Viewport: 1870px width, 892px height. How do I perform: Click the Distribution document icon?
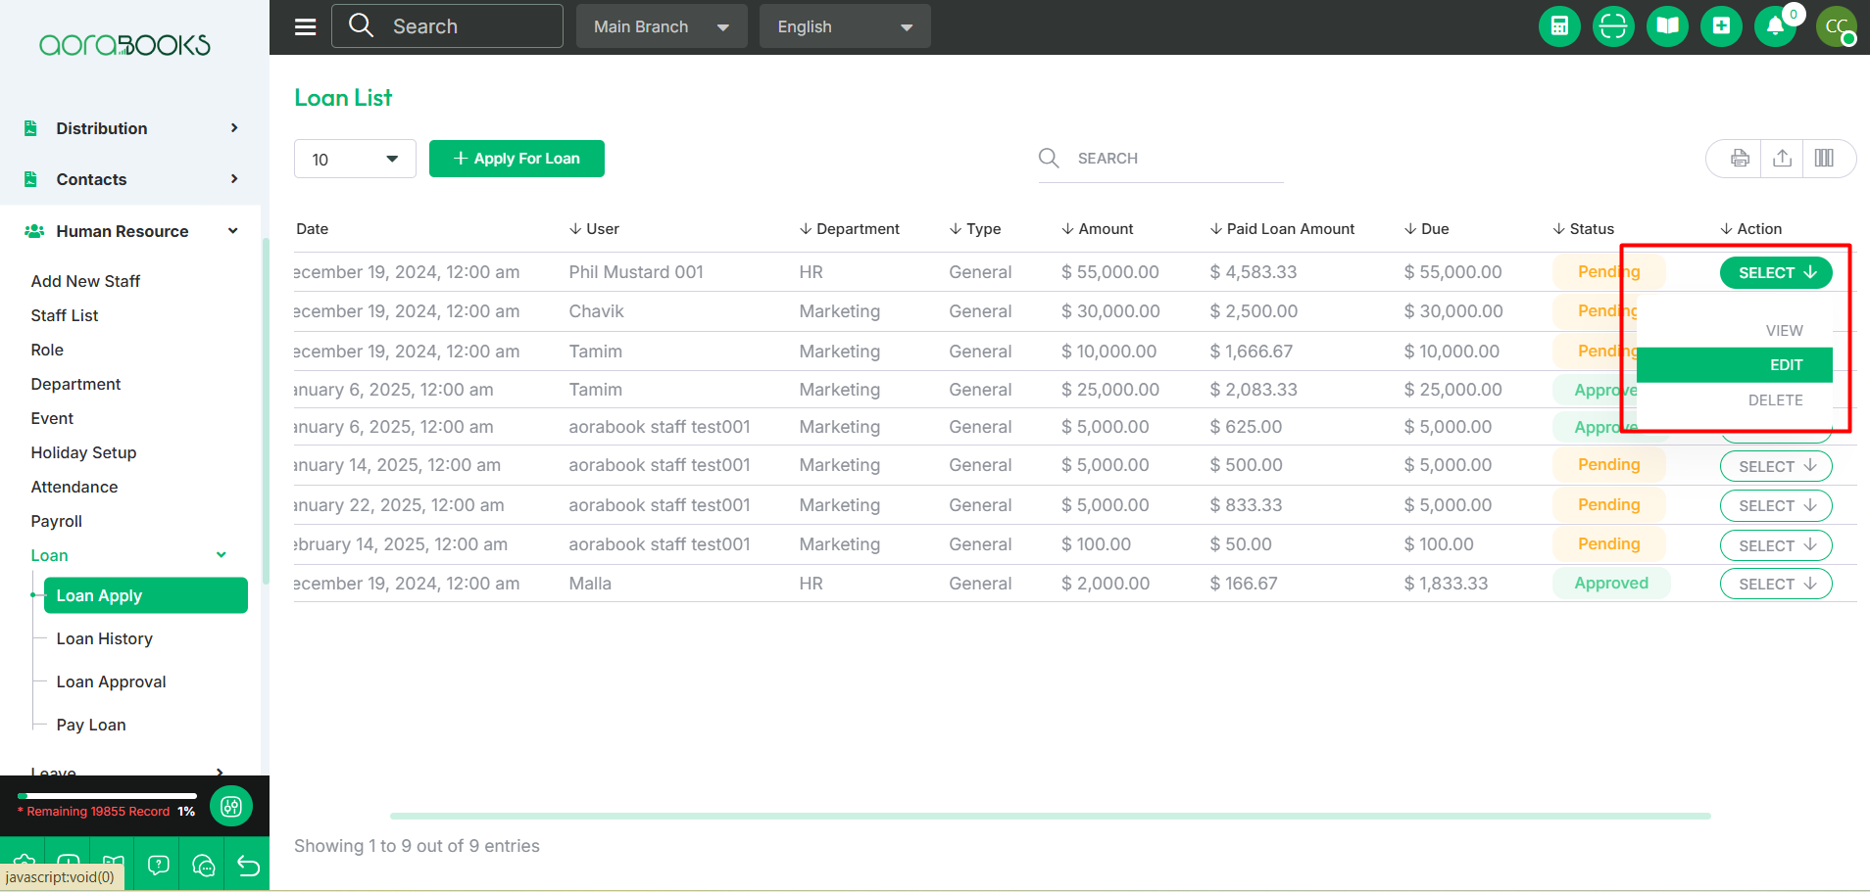point(30,128)
